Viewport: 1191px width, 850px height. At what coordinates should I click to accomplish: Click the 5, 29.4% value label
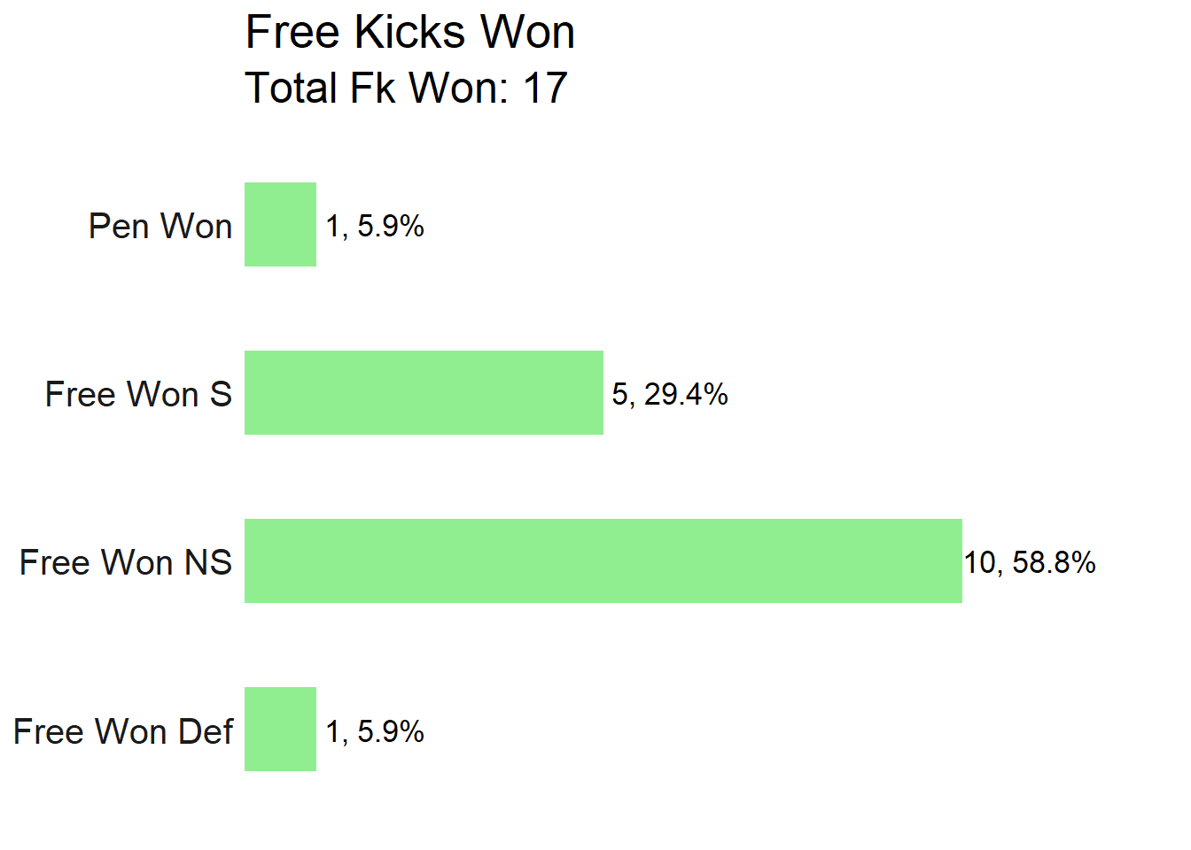(670, 395)
